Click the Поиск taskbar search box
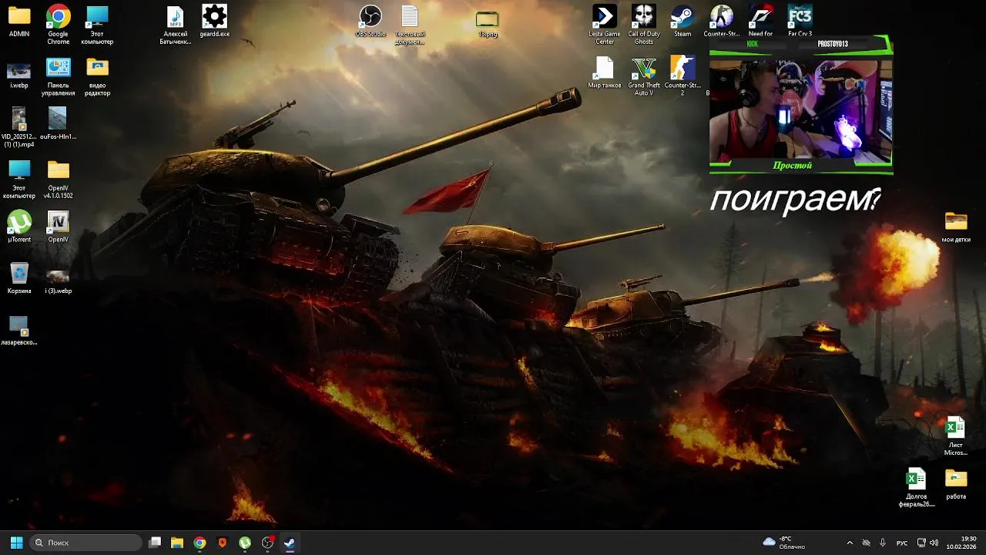 [86, 543]
